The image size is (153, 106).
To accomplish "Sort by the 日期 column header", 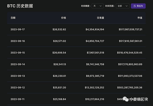I will point(13,18).
